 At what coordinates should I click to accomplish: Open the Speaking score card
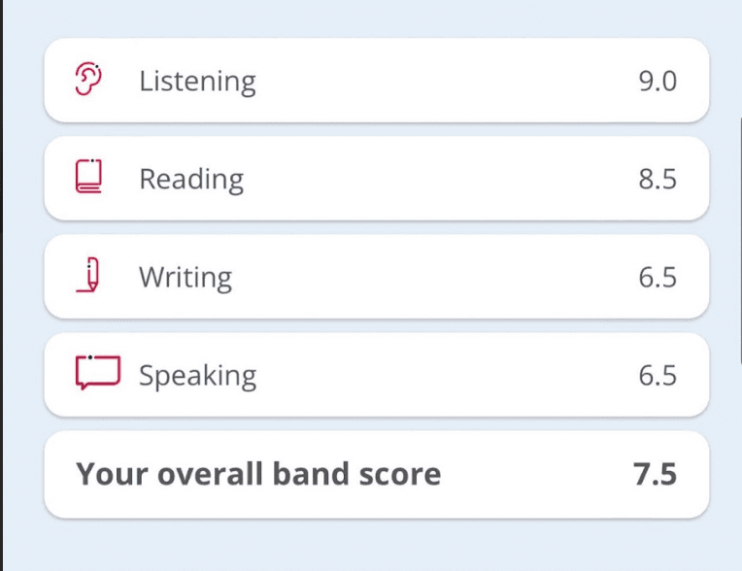click(377, 375)
